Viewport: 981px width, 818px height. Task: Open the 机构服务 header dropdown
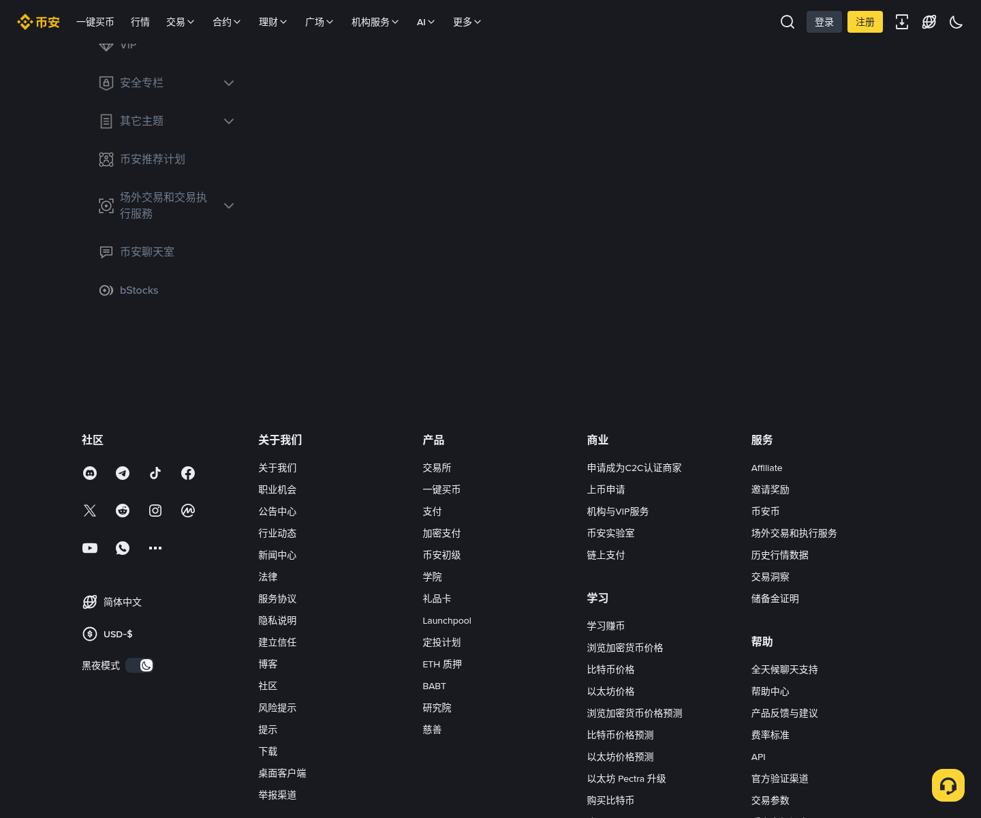point(375,22)
